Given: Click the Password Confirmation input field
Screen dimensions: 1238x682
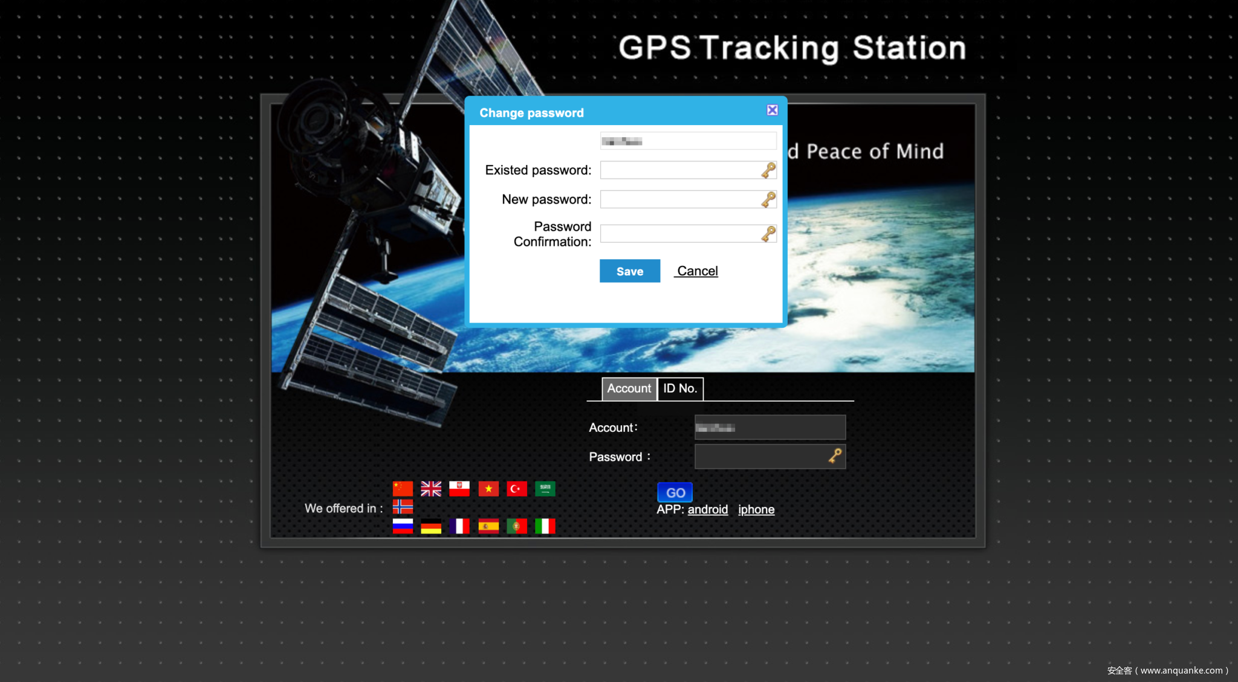Looking at the screenshot, I should click(x=680, y=234).
